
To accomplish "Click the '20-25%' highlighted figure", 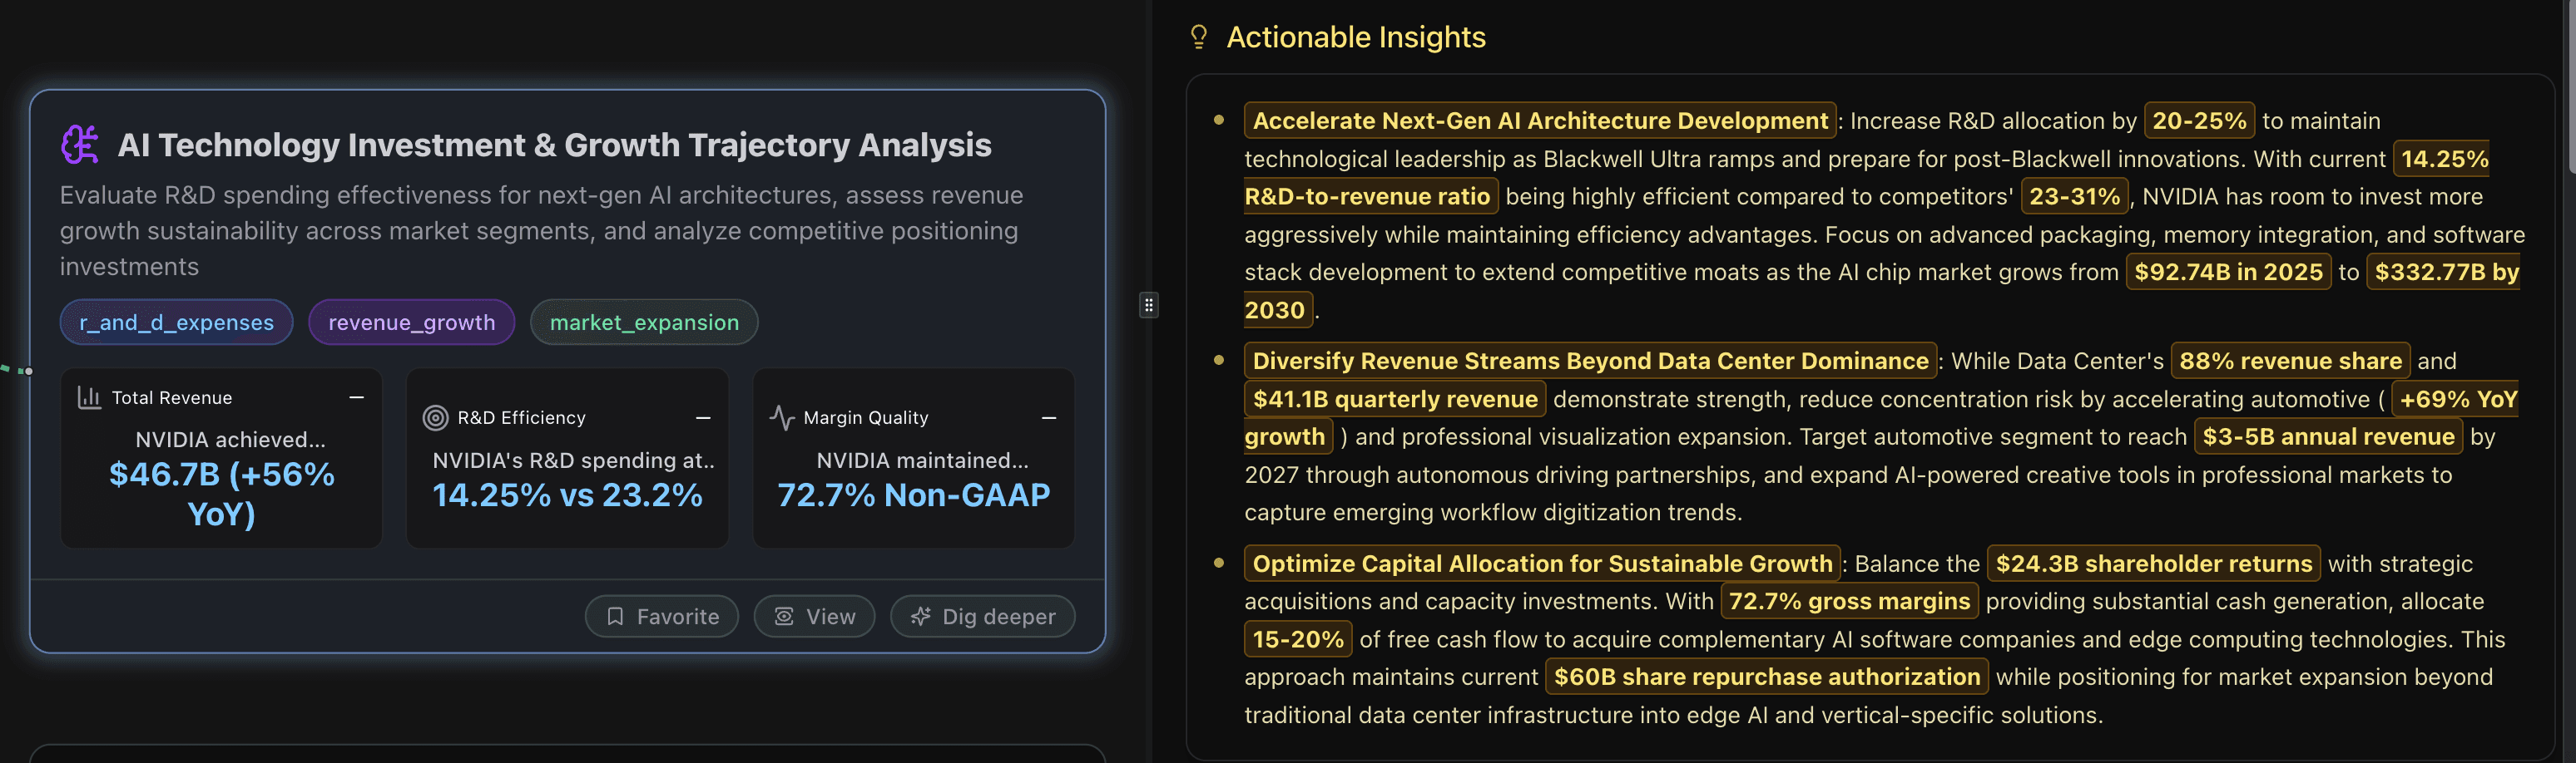I will click(x=2199, y=121).
